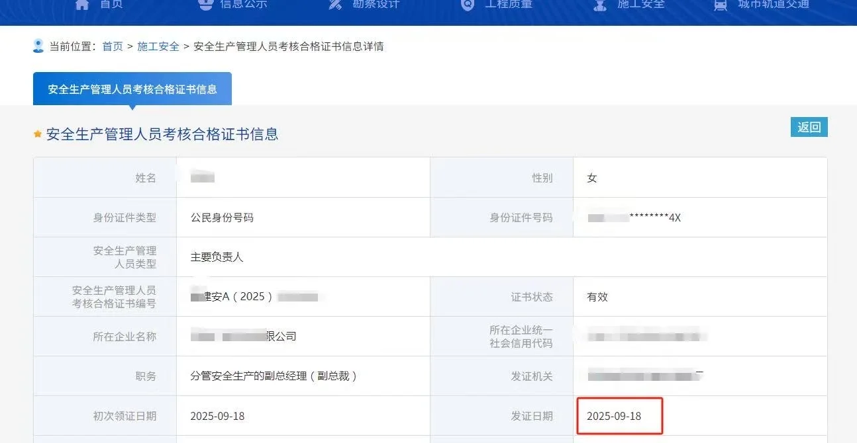Click the 证书状态 label cell
The image size is (857, 443).
pyautogui.click(x=501, y=296)
